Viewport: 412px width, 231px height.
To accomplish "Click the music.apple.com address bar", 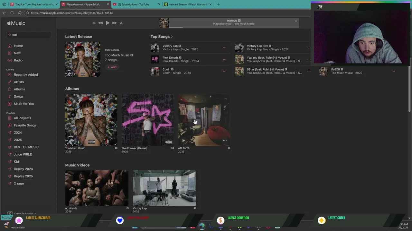I will (x=167, y=13).
